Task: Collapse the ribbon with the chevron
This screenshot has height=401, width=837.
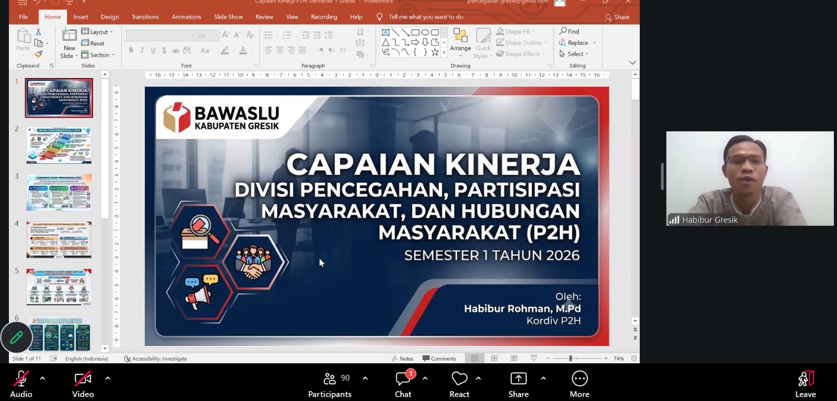Action: tap(632, 63)
